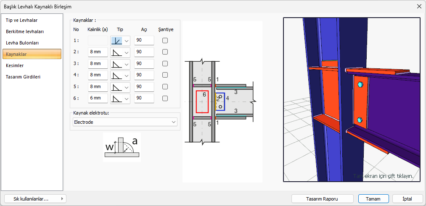The width and height of the screenshot is (426, 206).
Task: Click the fillet weld icon in row 6
Action: click(x=116, y=99)
